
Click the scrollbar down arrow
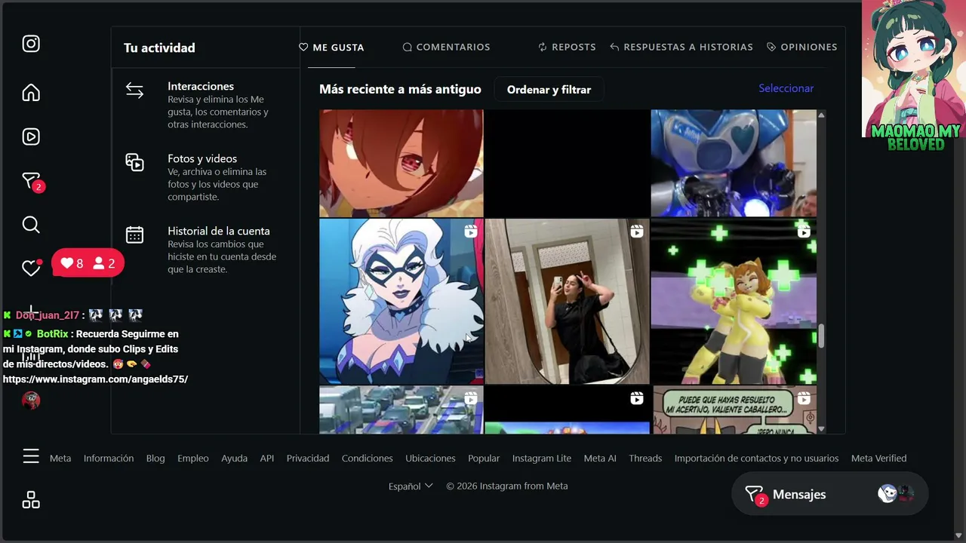[x=821, y=429]
